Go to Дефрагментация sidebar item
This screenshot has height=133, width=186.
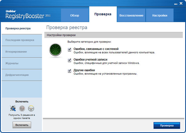(x=22, y=75)
